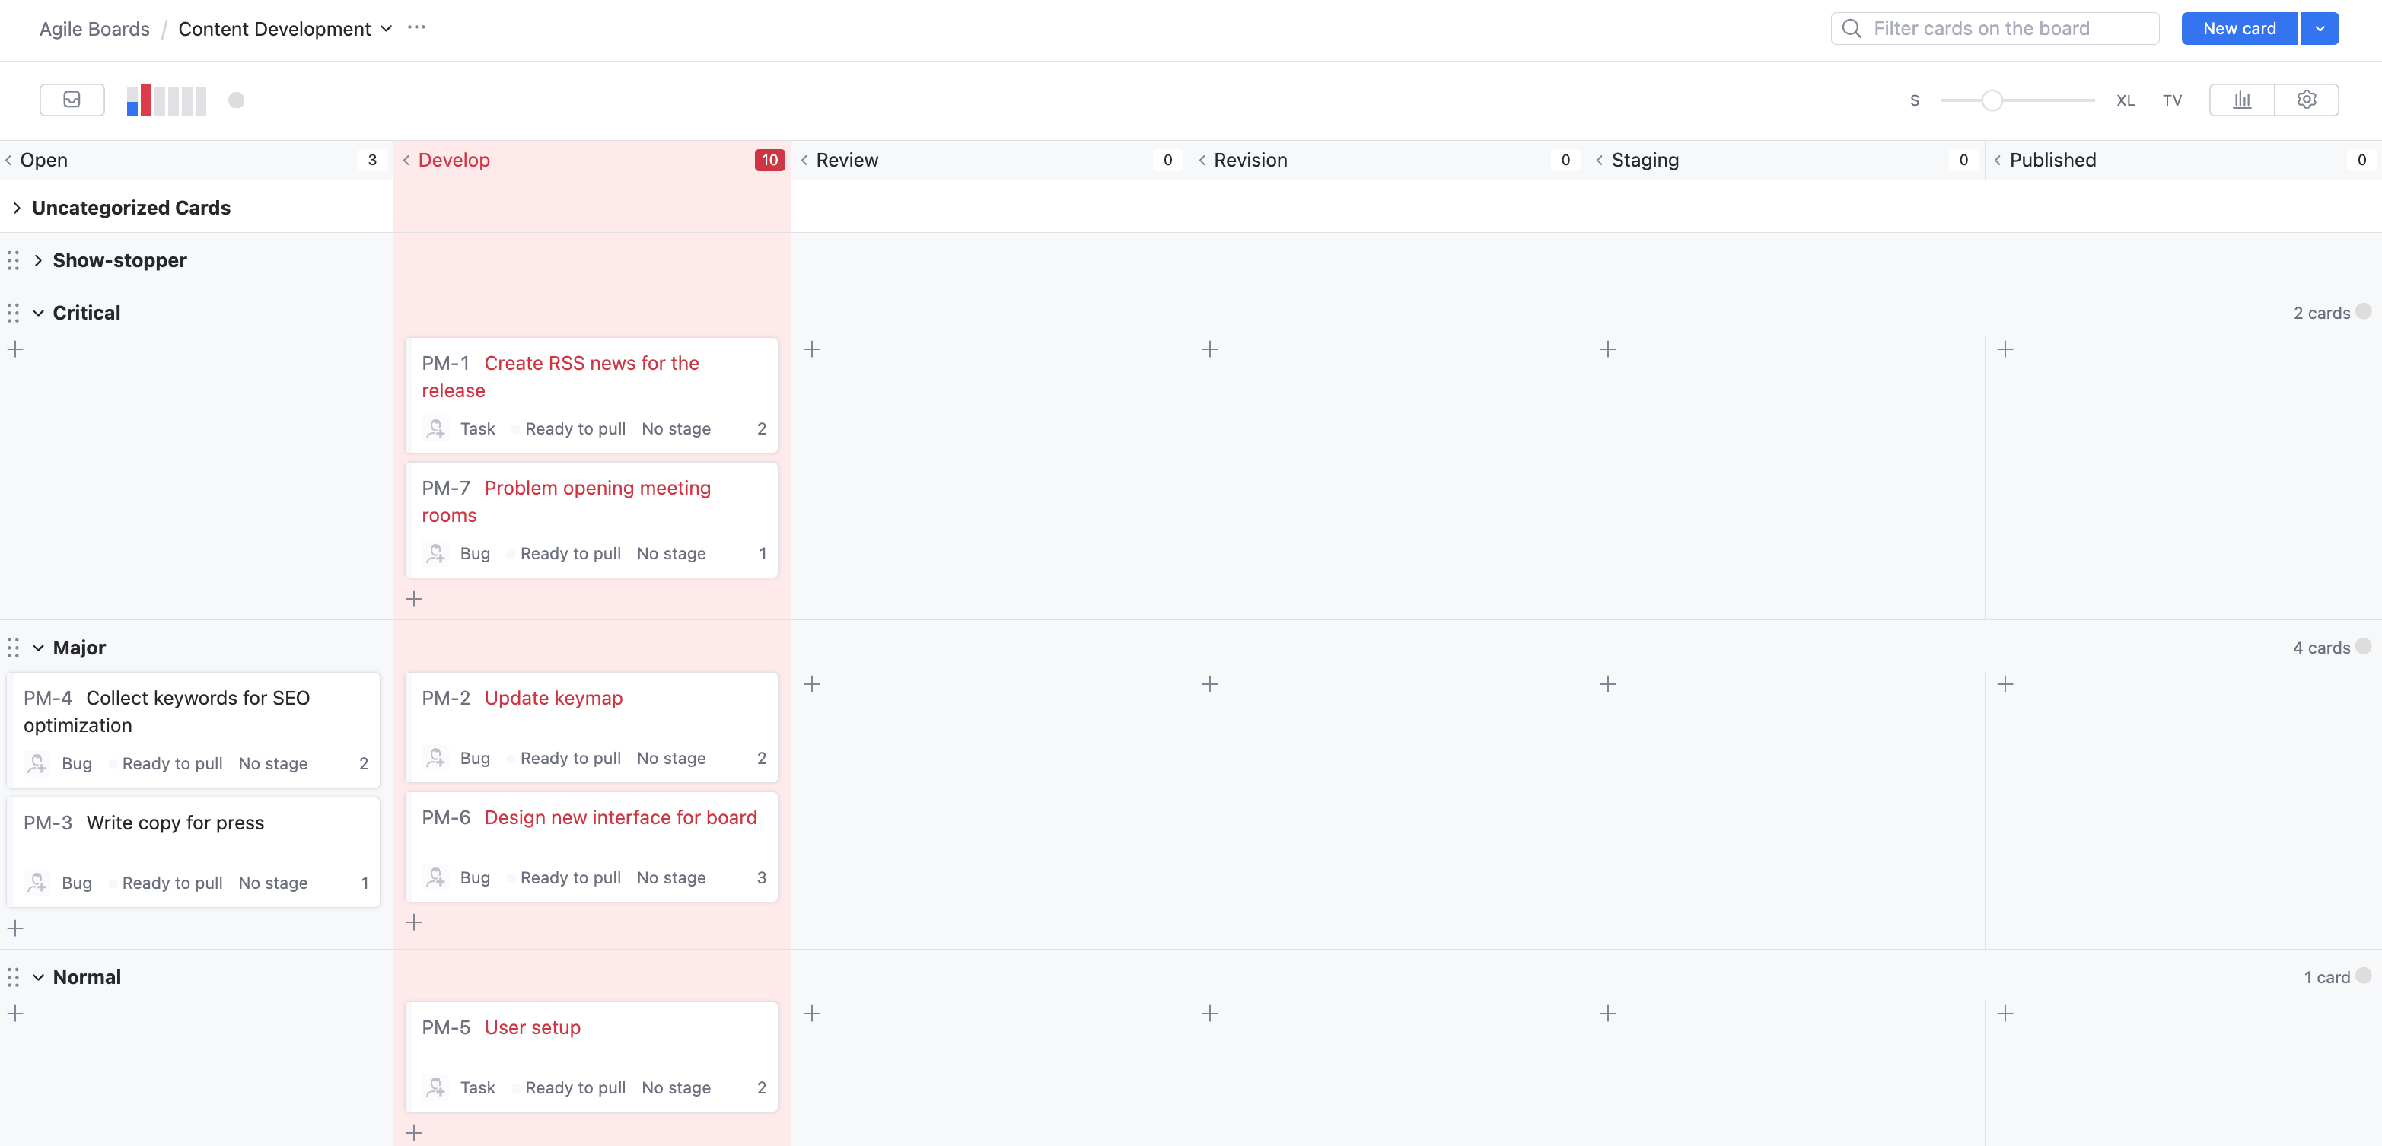Open New card dropdown arrow
This screenshot has height=1146, width=2382.
2319,29
